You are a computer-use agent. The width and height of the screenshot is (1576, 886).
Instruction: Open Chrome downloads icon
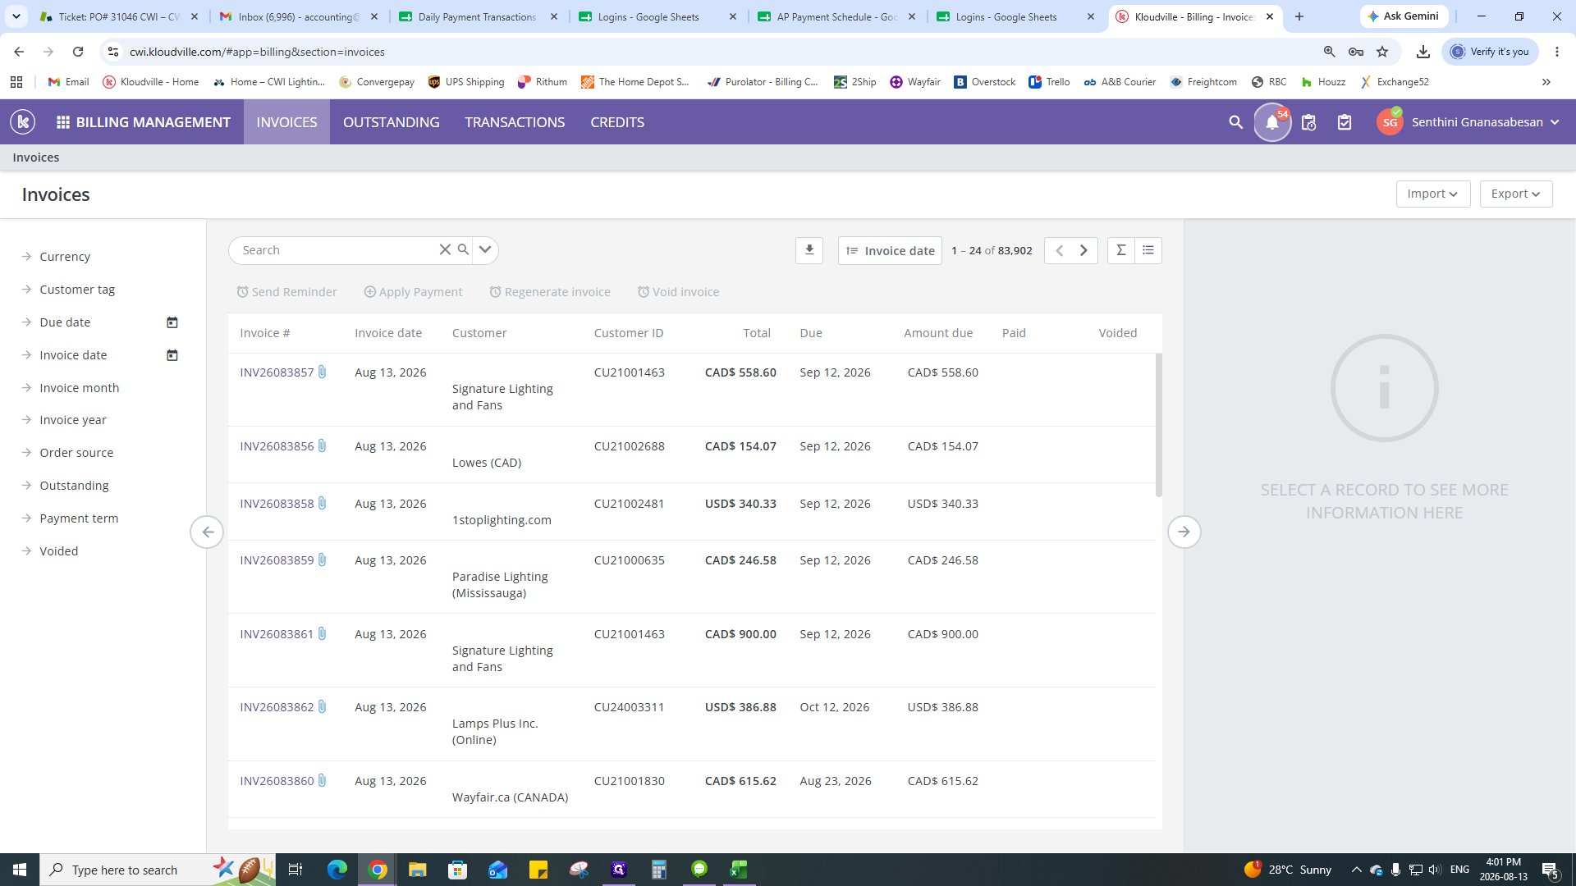[x=1423, y=52]
